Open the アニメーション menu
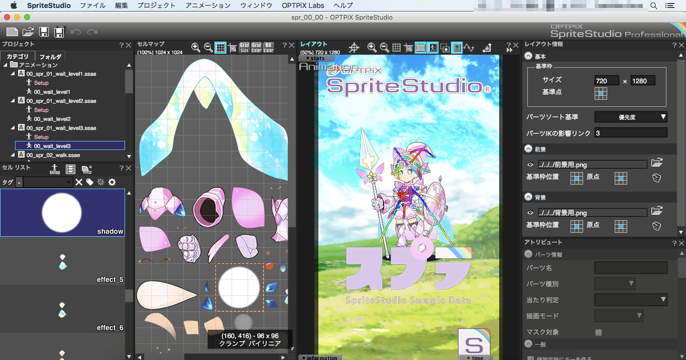The image size is (686, 360). pyautogui.click(x=208, y=6)
